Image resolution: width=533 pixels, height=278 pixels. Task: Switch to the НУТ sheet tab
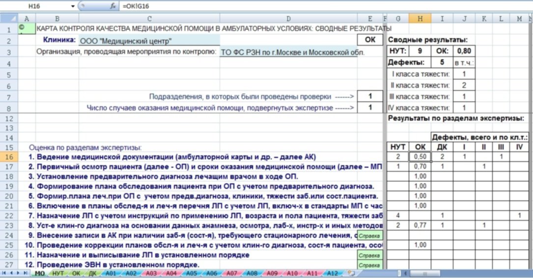58,273
